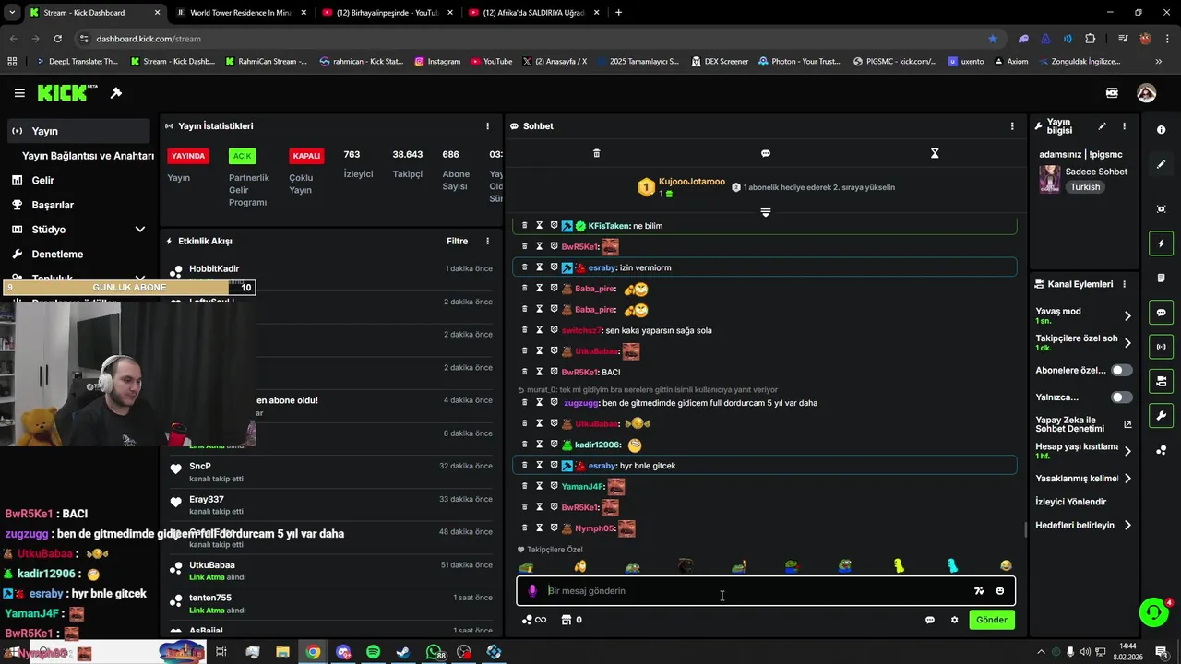The width and height of the screenshot is (1181, 664).
Task: Open Kanal Eylemleri three-dot options menu
Action: [1124, 284]
